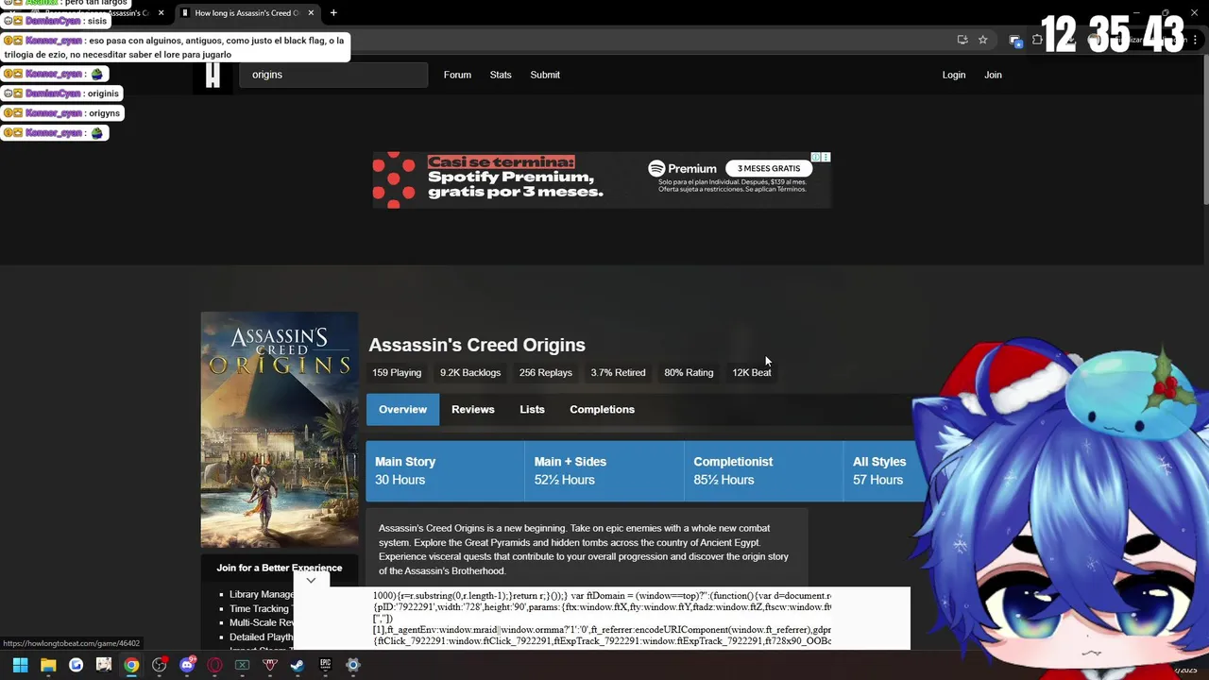Click the Main + Sides 52½ Hours tile

[x=604, y=470]
